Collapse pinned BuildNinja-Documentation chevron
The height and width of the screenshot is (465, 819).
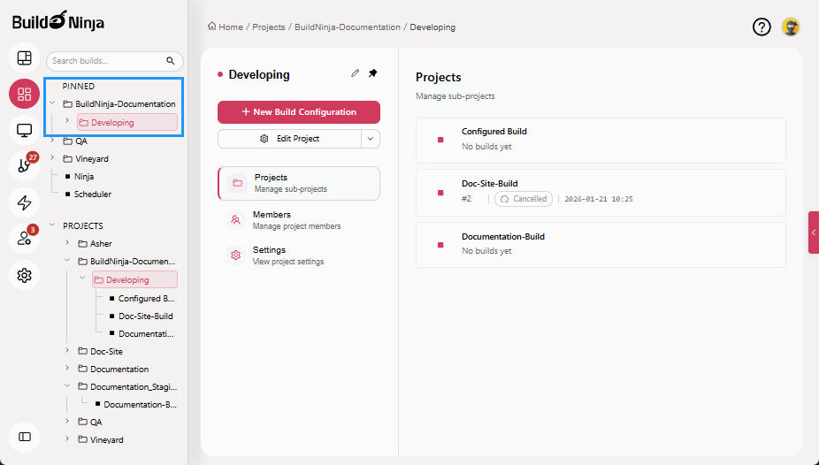(x=52, y=103)
